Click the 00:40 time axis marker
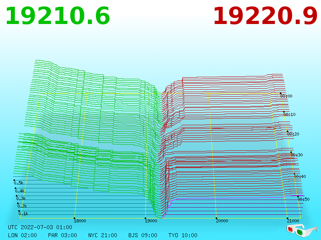Screen dimensions: 321x240 point(300,176)
